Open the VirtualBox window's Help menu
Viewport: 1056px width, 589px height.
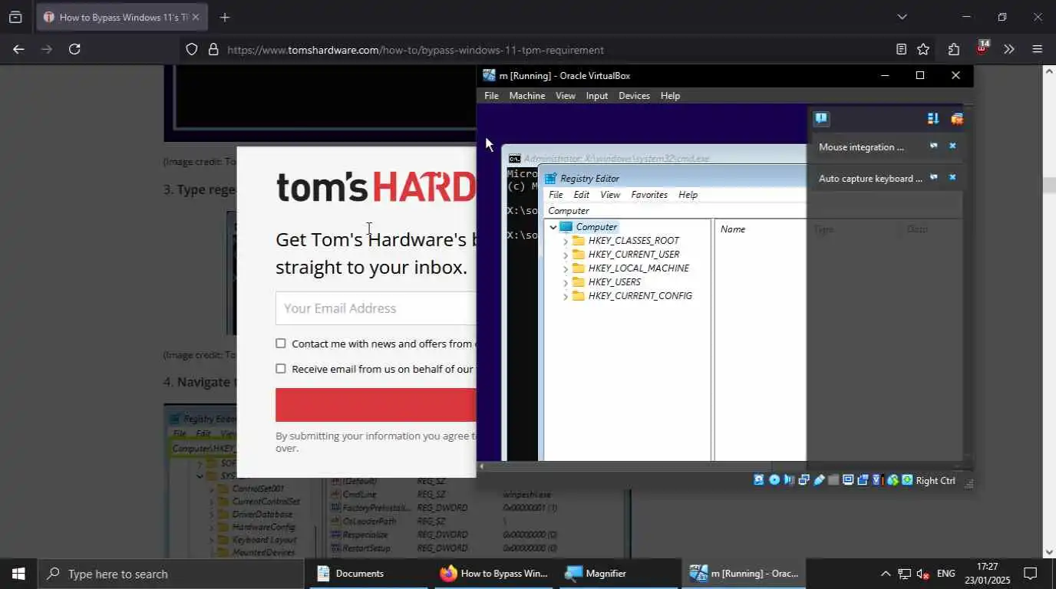click(x=670, y=96)
